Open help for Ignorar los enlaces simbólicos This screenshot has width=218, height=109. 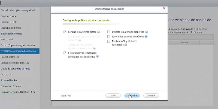coord(146,37)
